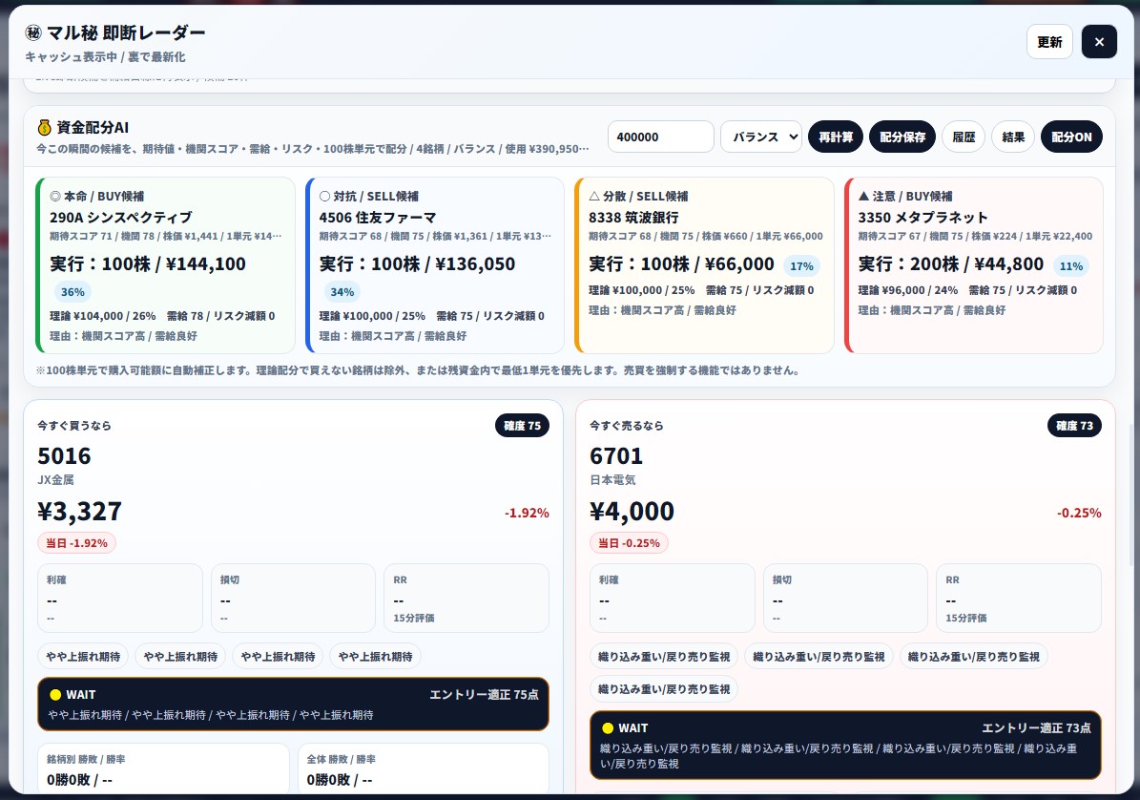Click the ¥4,000 price

[x=632, y=512]
